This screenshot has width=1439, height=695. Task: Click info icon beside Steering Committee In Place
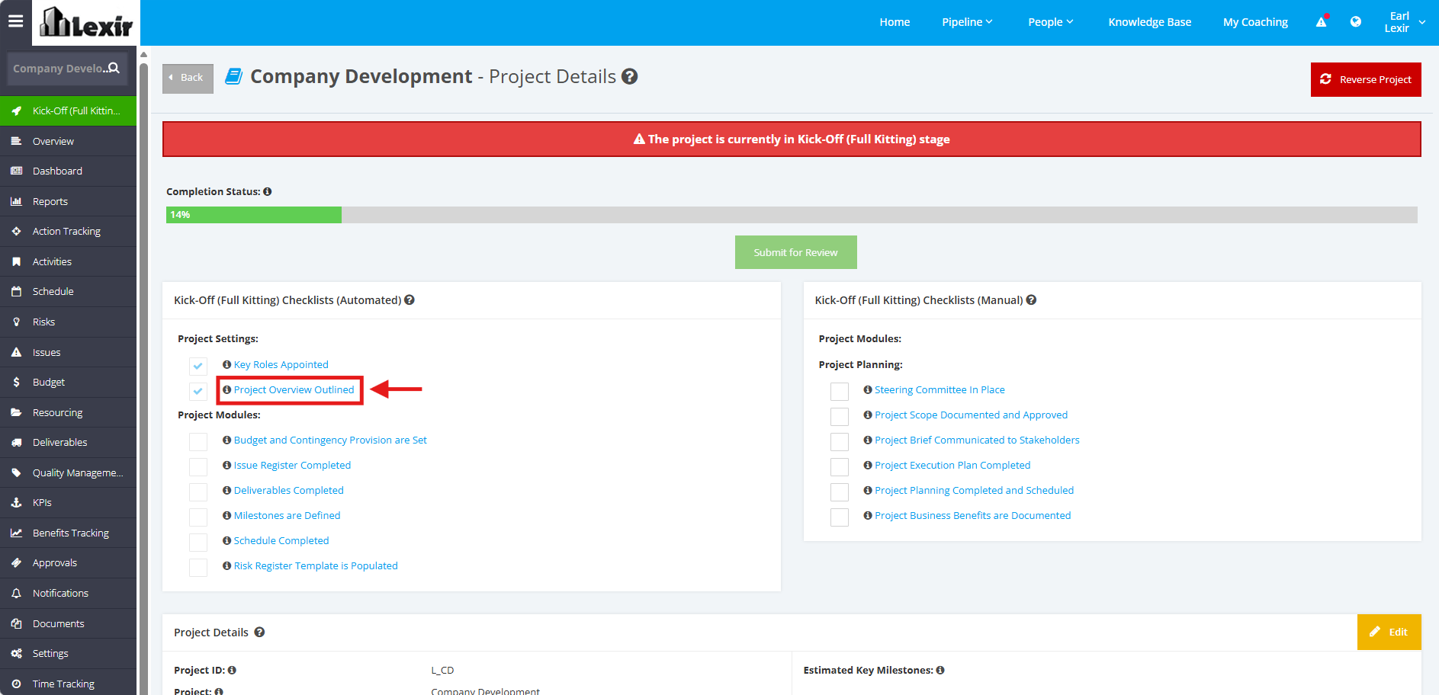[x=868, y=389]
